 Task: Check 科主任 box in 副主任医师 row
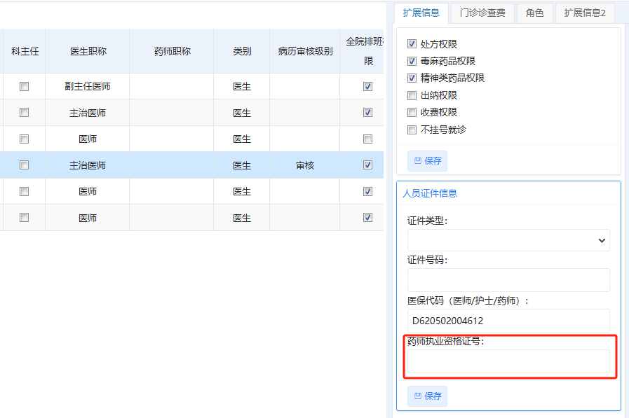tap(24, 87)
